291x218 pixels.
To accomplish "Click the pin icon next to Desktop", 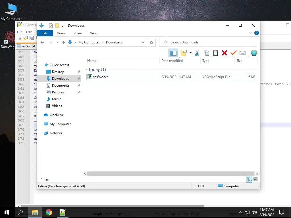I will pyautogui.click(x=79, y=72).
